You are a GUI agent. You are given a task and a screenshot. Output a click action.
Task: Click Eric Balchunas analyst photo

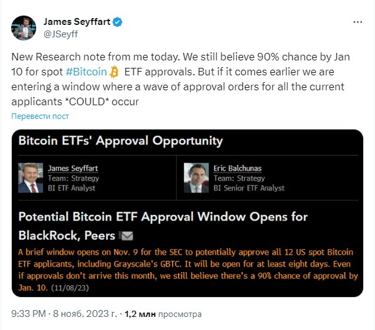[196, 177]
